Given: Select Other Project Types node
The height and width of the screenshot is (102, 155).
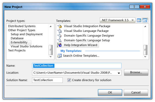Looking at the screenshot, I should pos(22,30).
